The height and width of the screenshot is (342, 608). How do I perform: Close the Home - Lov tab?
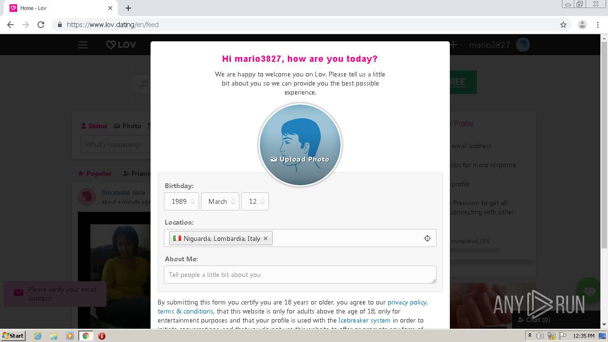click(110, 8)
